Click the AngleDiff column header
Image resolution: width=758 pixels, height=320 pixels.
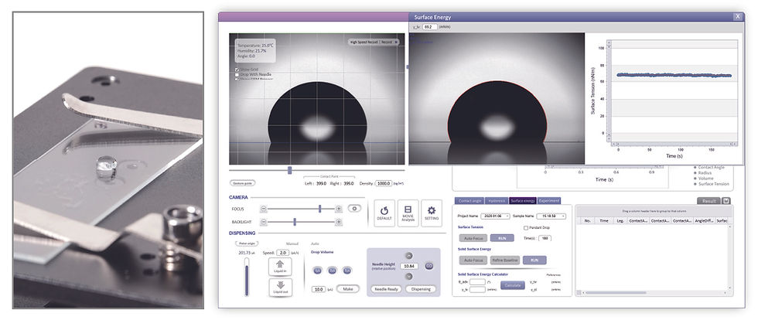705,220
